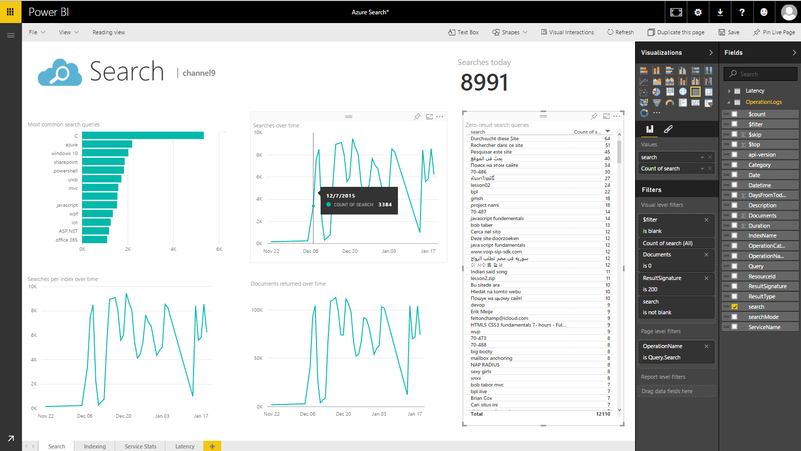
Task: Select the Search page tab
Action: coord(57,446)
